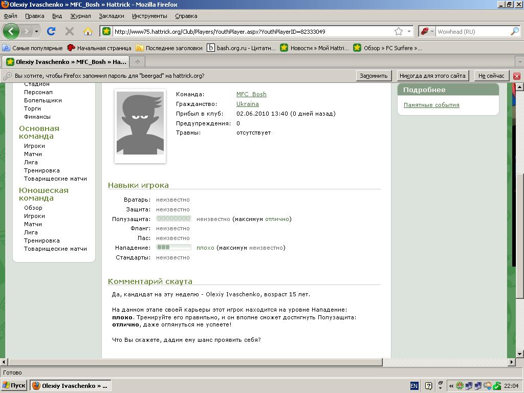Open the navigation history dropdown arrow
The width and height of the screenshot is (524, 393).
tap(36, 31)
